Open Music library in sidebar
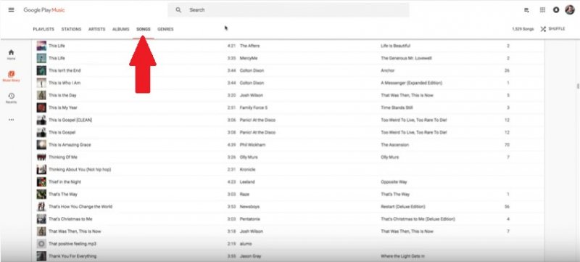This screenshot has width=580, height=262. coord(11,76)
